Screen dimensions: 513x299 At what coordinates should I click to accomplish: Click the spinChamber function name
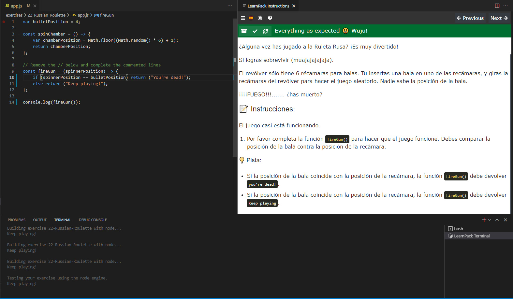coord(52,34)
